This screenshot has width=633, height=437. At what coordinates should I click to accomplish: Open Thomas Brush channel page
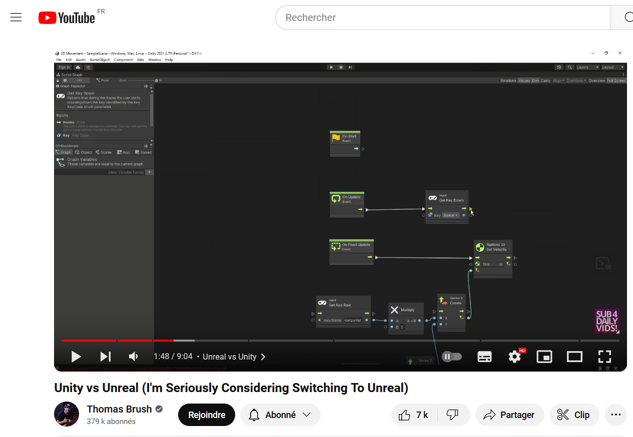click(x=119, y=409)
